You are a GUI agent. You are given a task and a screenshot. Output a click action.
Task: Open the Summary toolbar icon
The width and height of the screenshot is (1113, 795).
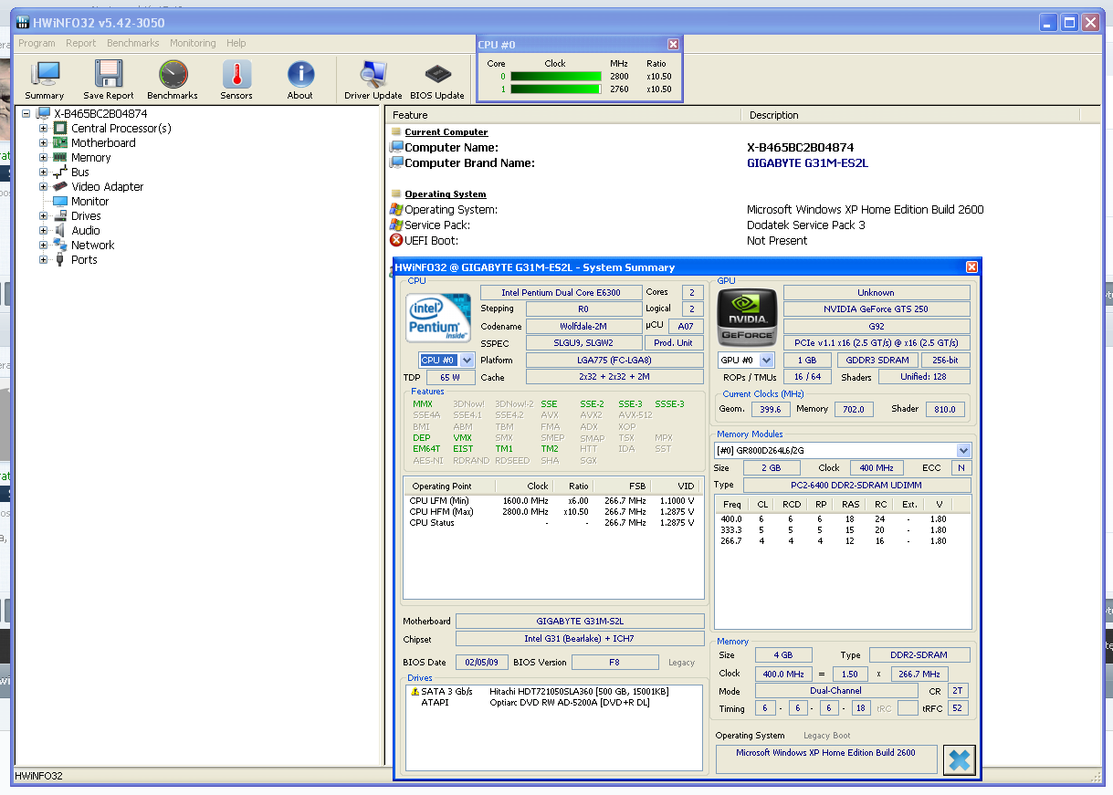(44, 75)
